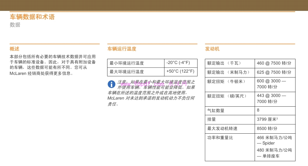Click the 发动机 section heading

[212, 49]
